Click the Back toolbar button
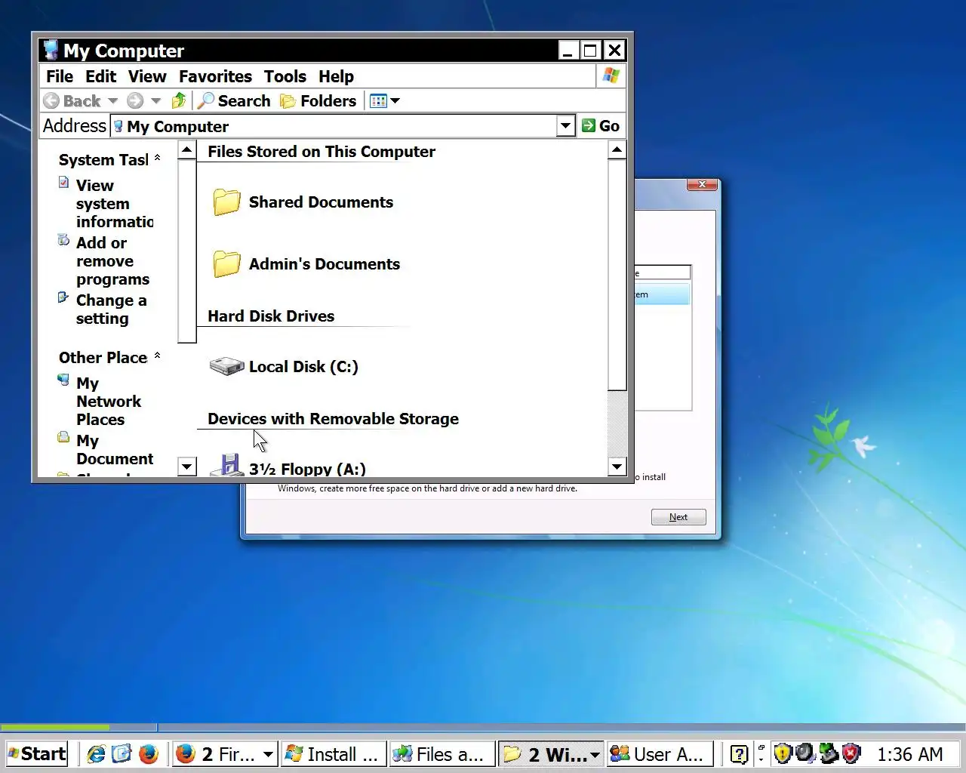 coord(72,100)
